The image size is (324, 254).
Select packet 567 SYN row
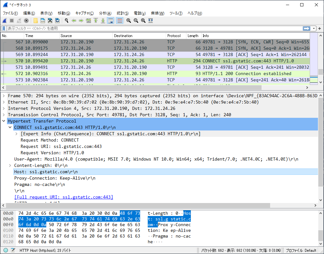[155, 42]
